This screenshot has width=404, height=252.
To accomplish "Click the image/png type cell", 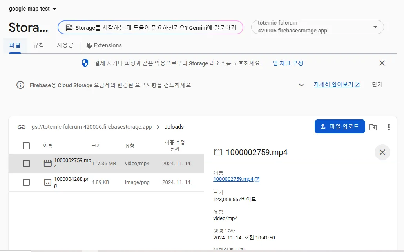I will click(137, 182).
